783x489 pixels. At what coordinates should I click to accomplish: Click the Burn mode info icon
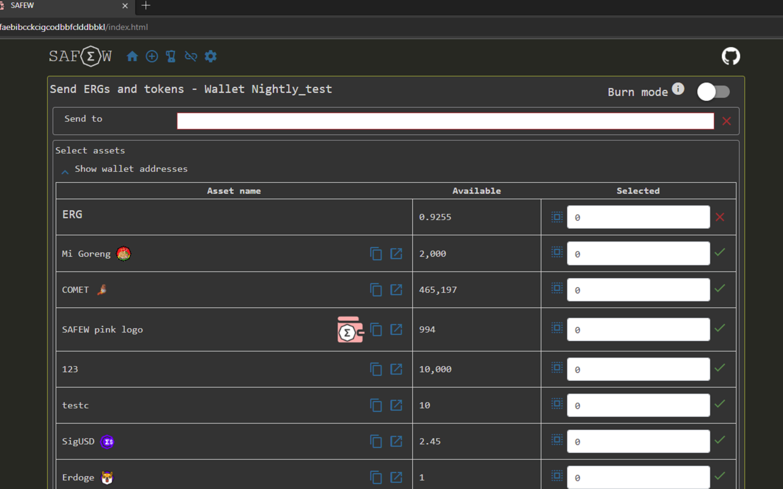[x=678, y=89]
